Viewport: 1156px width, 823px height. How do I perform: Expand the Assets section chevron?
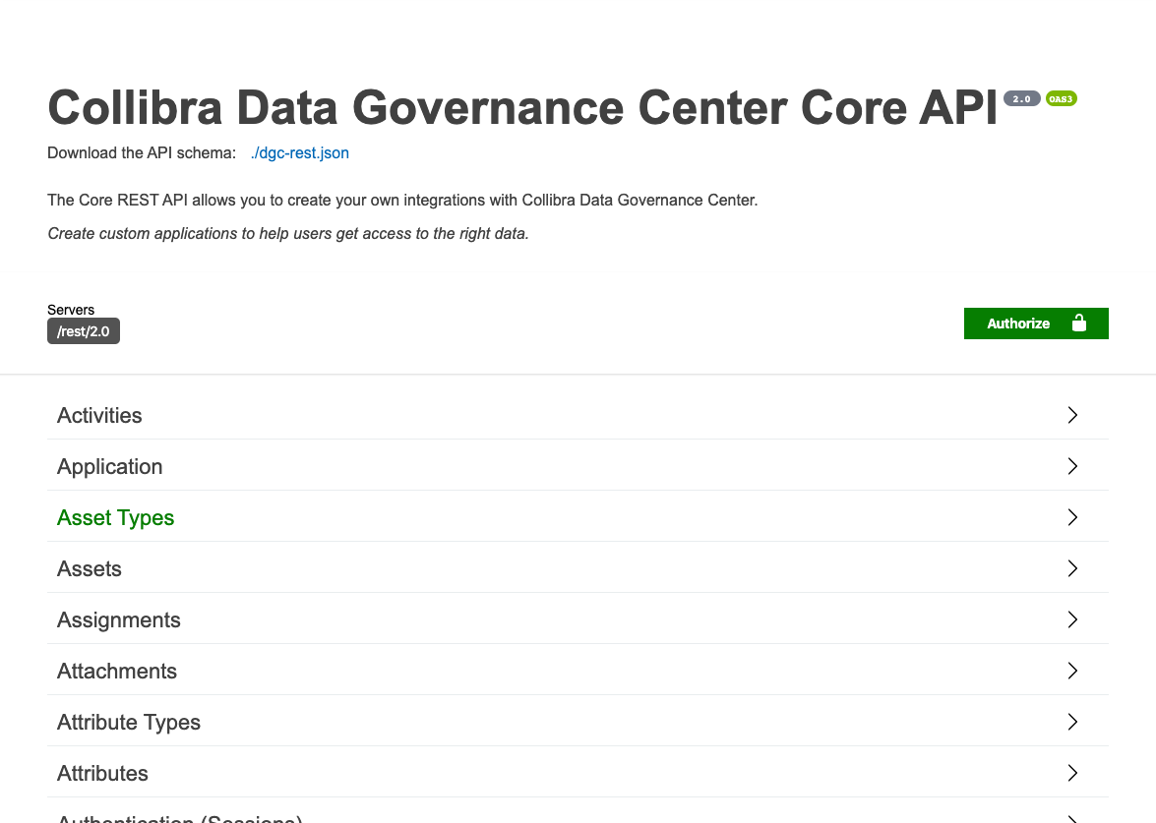pos(1072,568)
